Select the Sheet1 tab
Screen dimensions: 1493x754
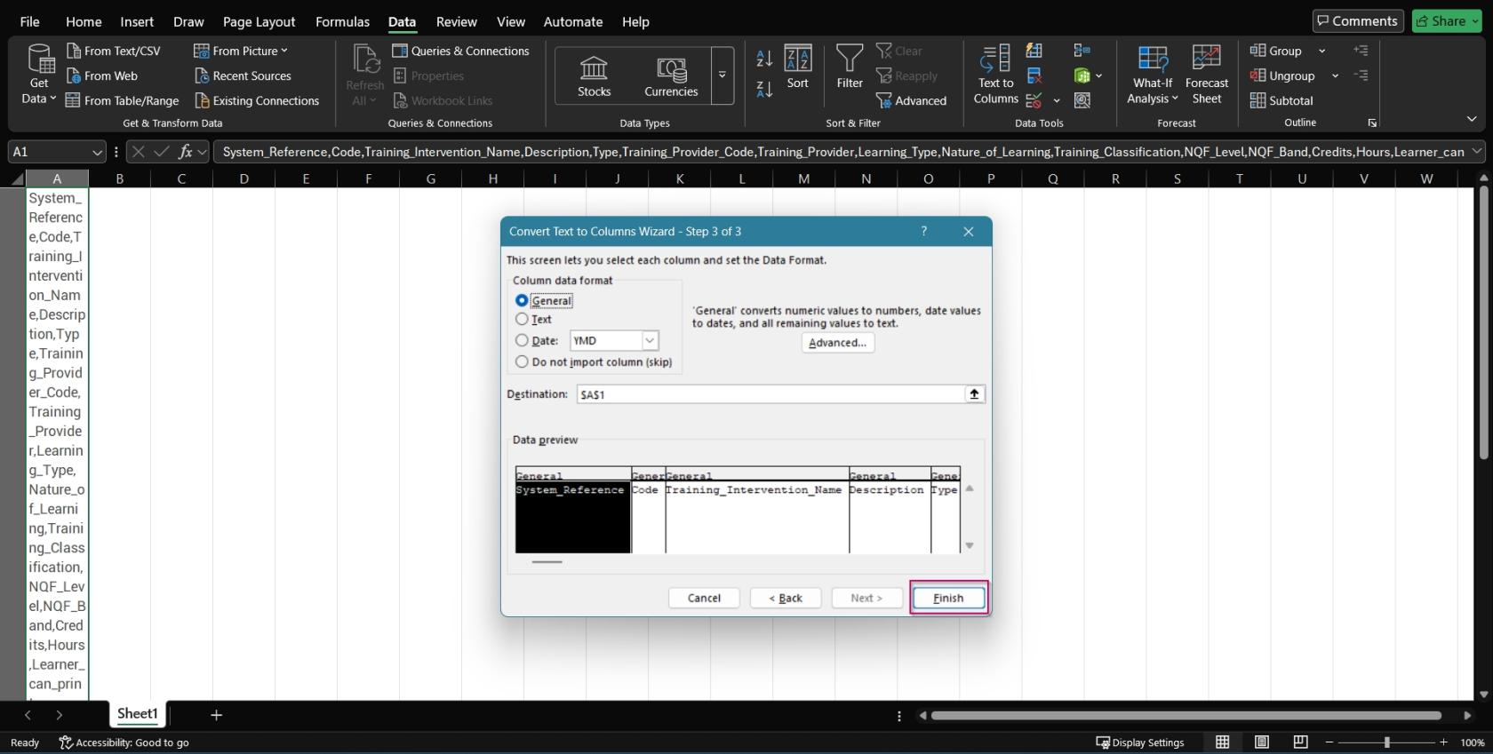pos(137,714)
